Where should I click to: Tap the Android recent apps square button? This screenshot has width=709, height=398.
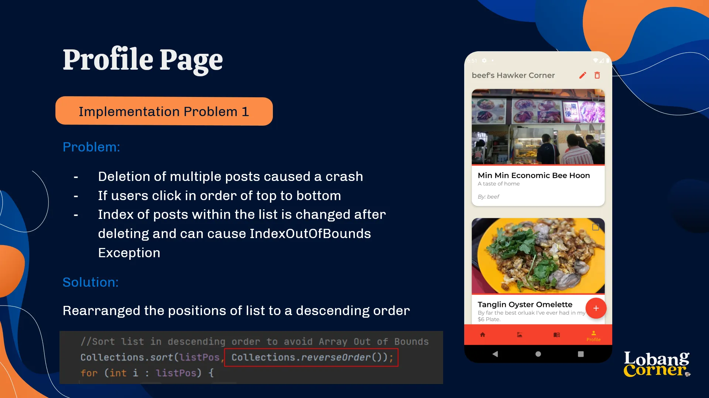(x=581, y=354)
